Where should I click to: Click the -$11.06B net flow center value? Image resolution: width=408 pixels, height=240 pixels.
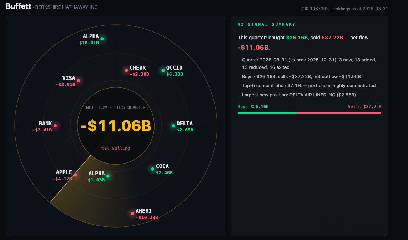click(116, 126)
